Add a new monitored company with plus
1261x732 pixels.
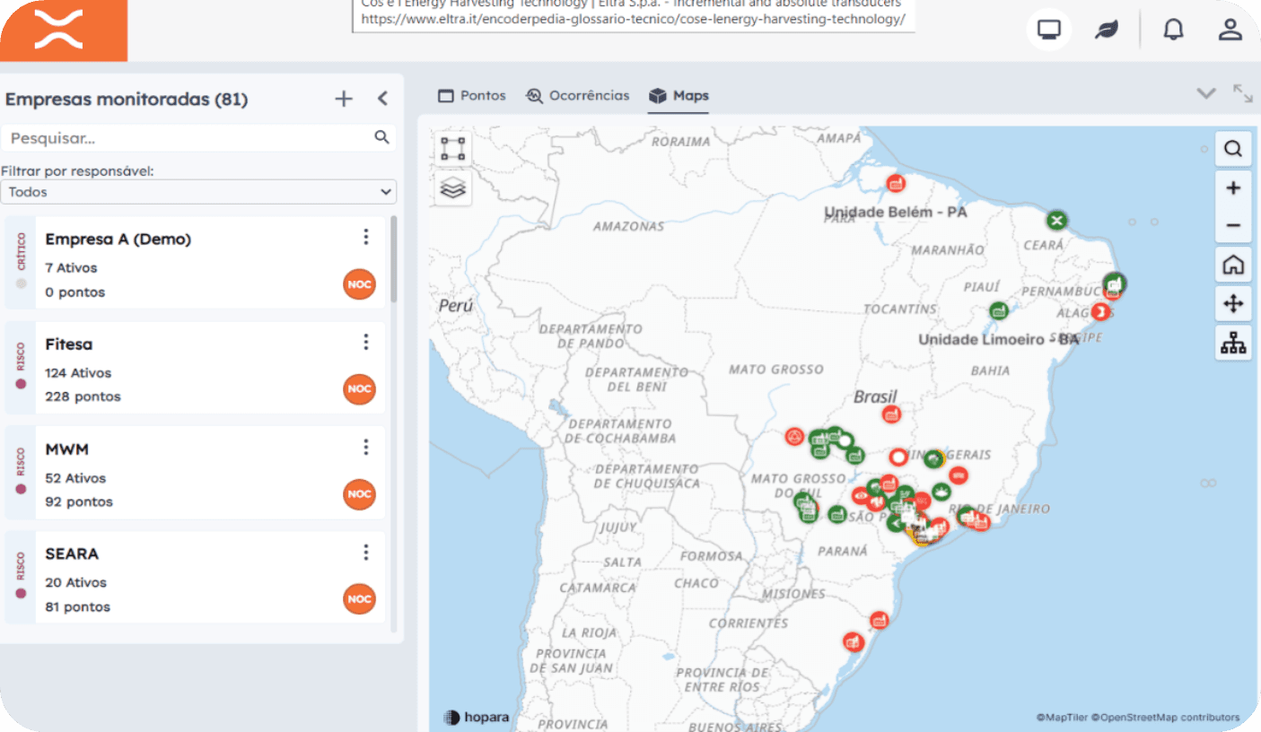point(344,99)
